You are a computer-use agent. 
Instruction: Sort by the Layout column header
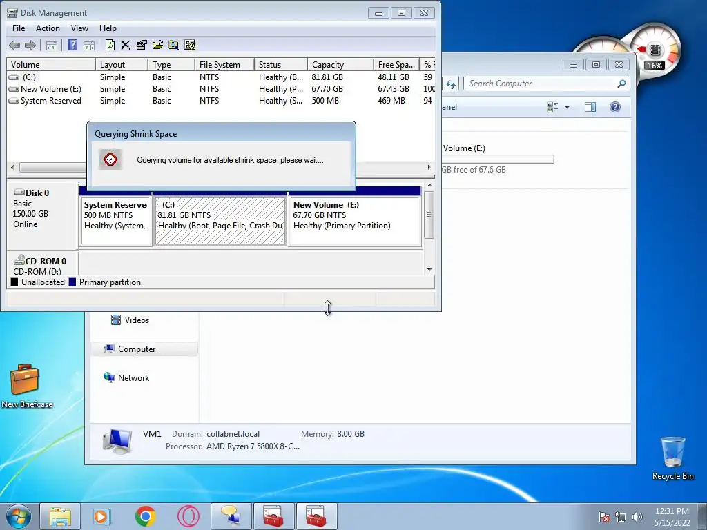click(122, 64)
